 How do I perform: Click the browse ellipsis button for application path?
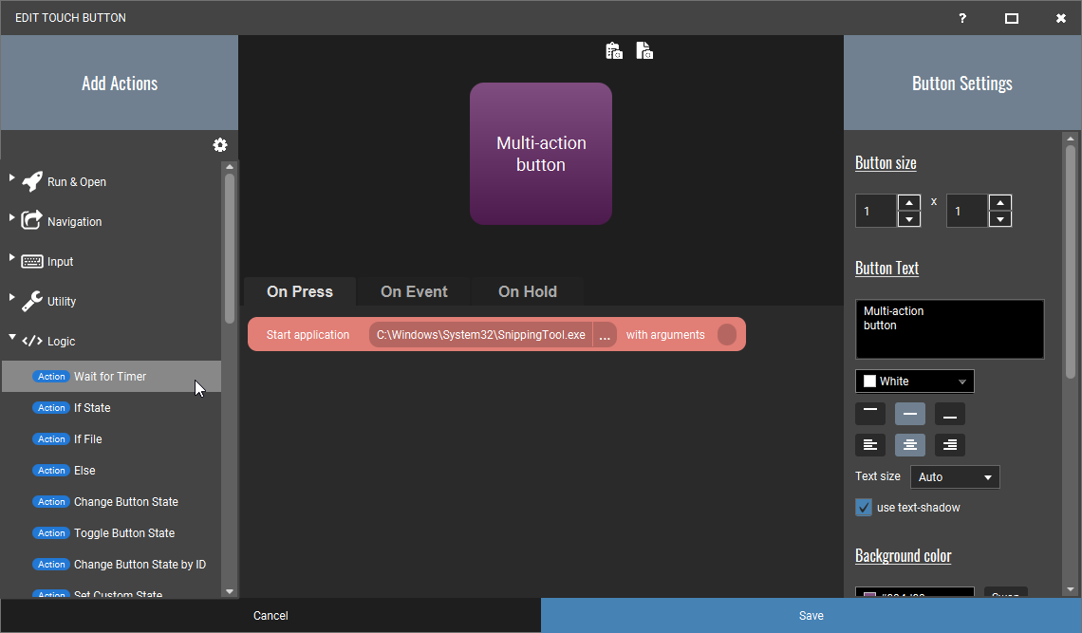point(605,335)
